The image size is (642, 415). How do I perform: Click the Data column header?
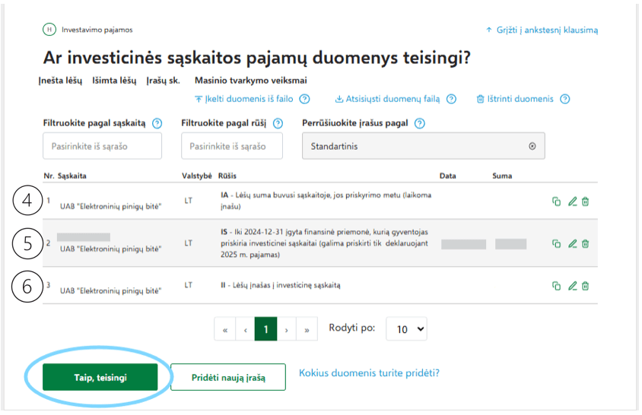pos(447,176)
